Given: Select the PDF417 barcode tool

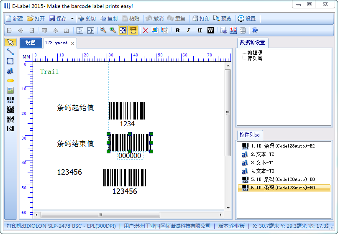Looking at the screenshot, I should click(x=10, y=129).
